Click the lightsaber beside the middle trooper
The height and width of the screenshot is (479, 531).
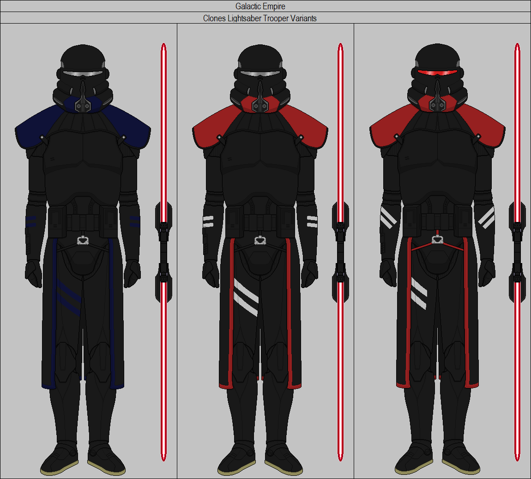pos(340,252)
